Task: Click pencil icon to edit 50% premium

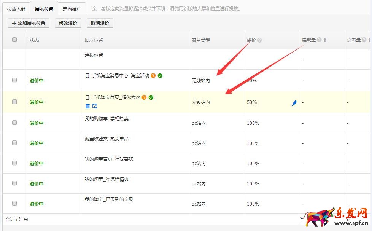Action: pyautogui.click(x=294, y=103)
